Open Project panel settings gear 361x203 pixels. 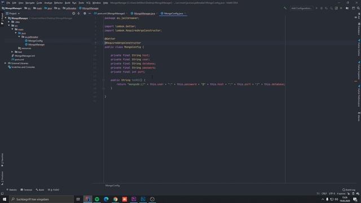[x=85, y=14]
